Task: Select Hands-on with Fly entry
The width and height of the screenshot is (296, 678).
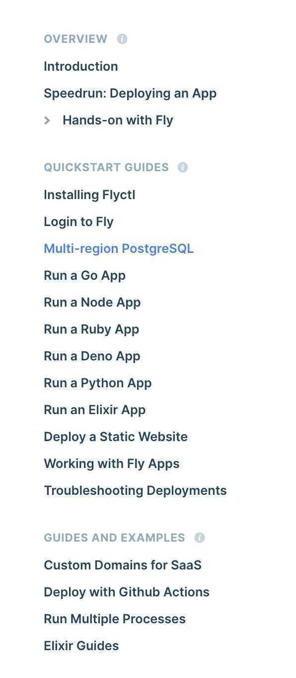Action: click(118, 120)
